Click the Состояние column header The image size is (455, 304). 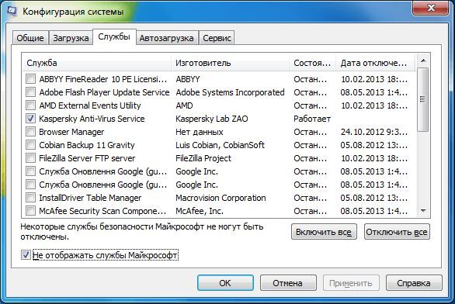tap(313, 63)
